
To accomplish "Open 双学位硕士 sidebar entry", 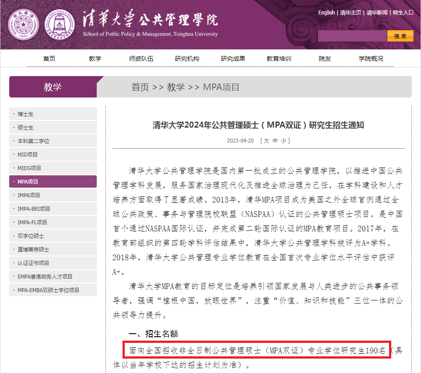I will pyautogui.click(x=53, y=236).
